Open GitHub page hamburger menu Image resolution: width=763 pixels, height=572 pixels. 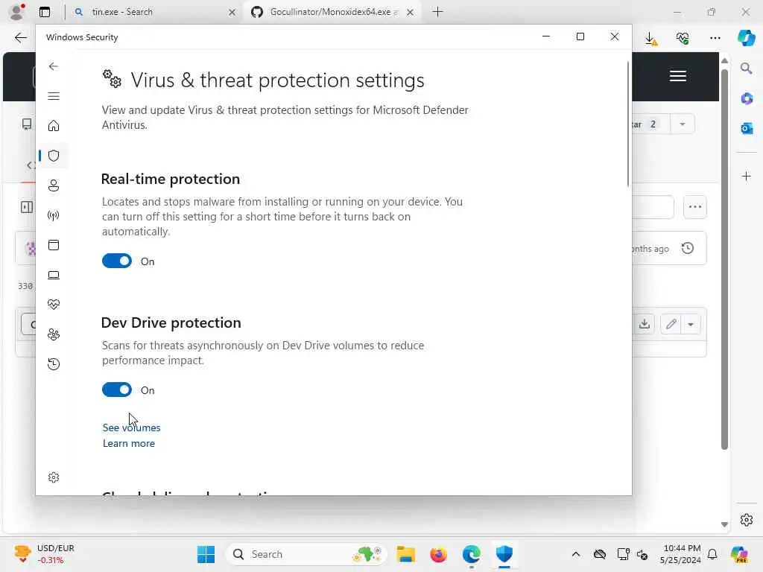point(678,77)
